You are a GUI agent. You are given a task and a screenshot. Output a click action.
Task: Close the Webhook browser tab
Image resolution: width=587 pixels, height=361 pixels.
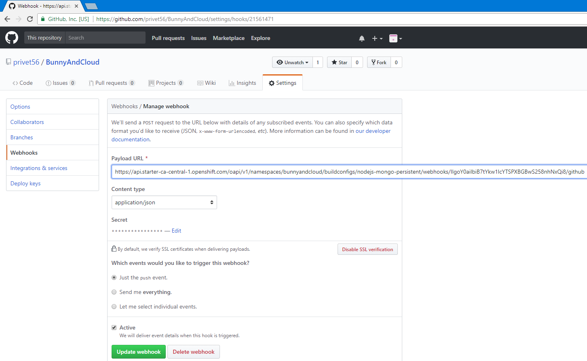pyautogui.click(x=76, y=6)
